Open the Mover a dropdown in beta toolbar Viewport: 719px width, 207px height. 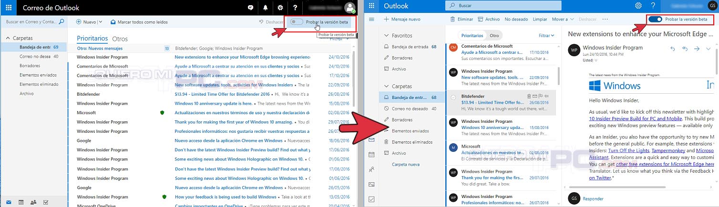click(563, 20)
